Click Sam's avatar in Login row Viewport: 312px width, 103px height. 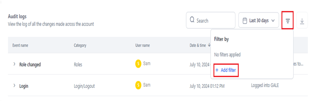click(x=138, y=85)
